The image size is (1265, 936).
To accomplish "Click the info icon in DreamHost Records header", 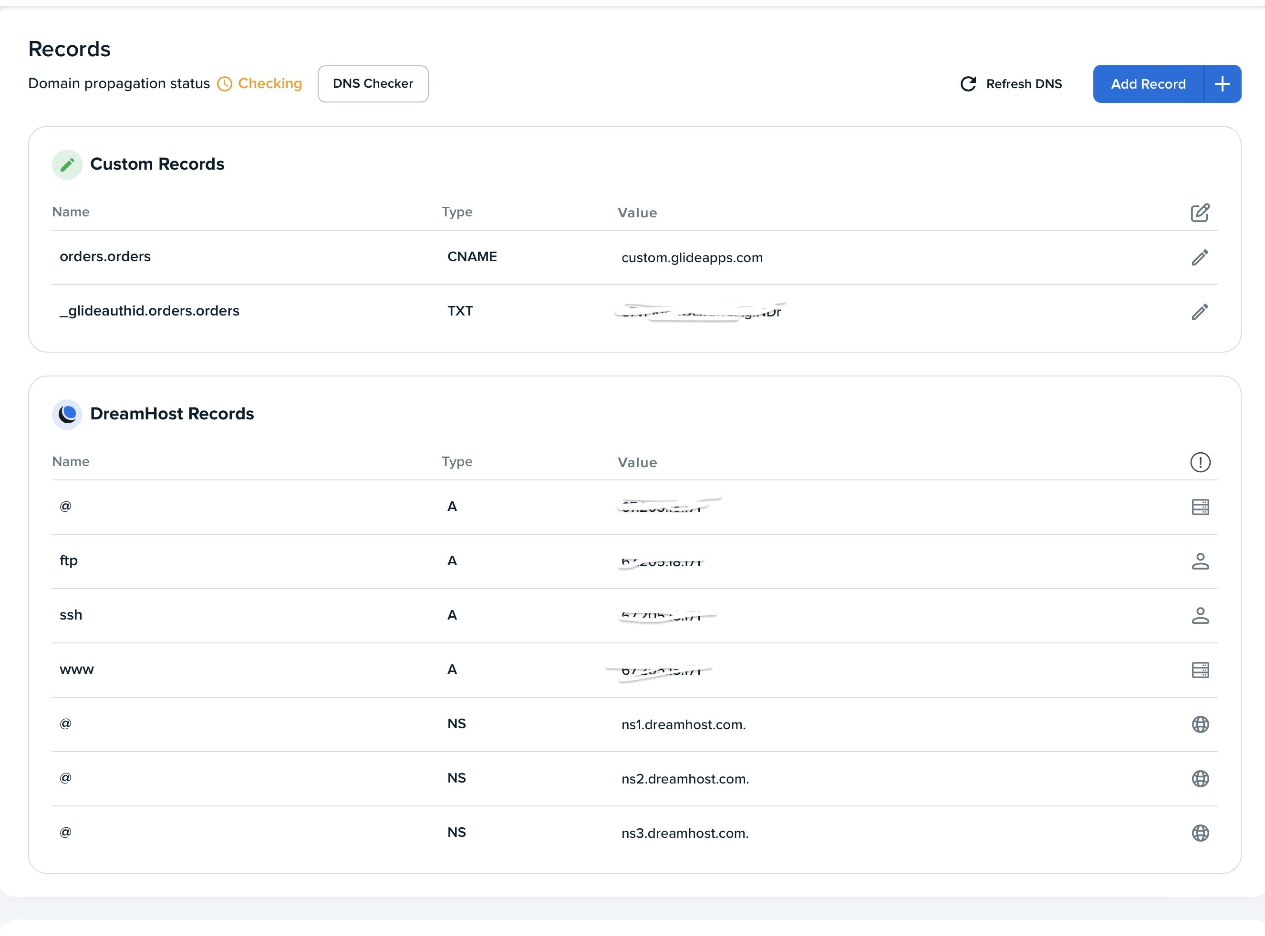I will 1200,462.
